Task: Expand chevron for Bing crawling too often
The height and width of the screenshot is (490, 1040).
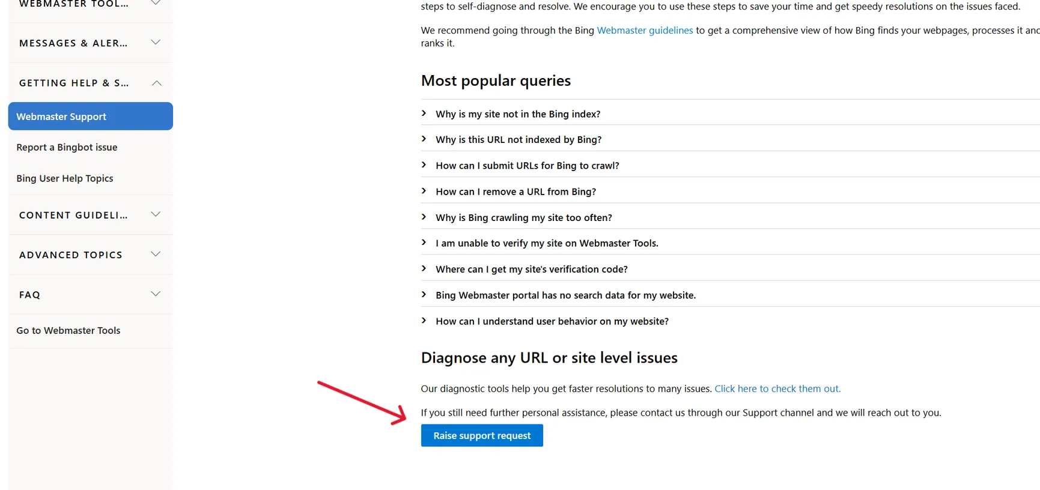Action: pos(424,216)
